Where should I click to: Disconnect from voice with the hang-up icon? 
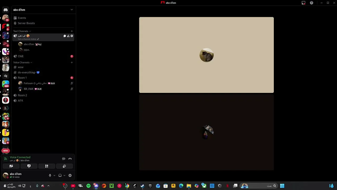coord(70,159)
